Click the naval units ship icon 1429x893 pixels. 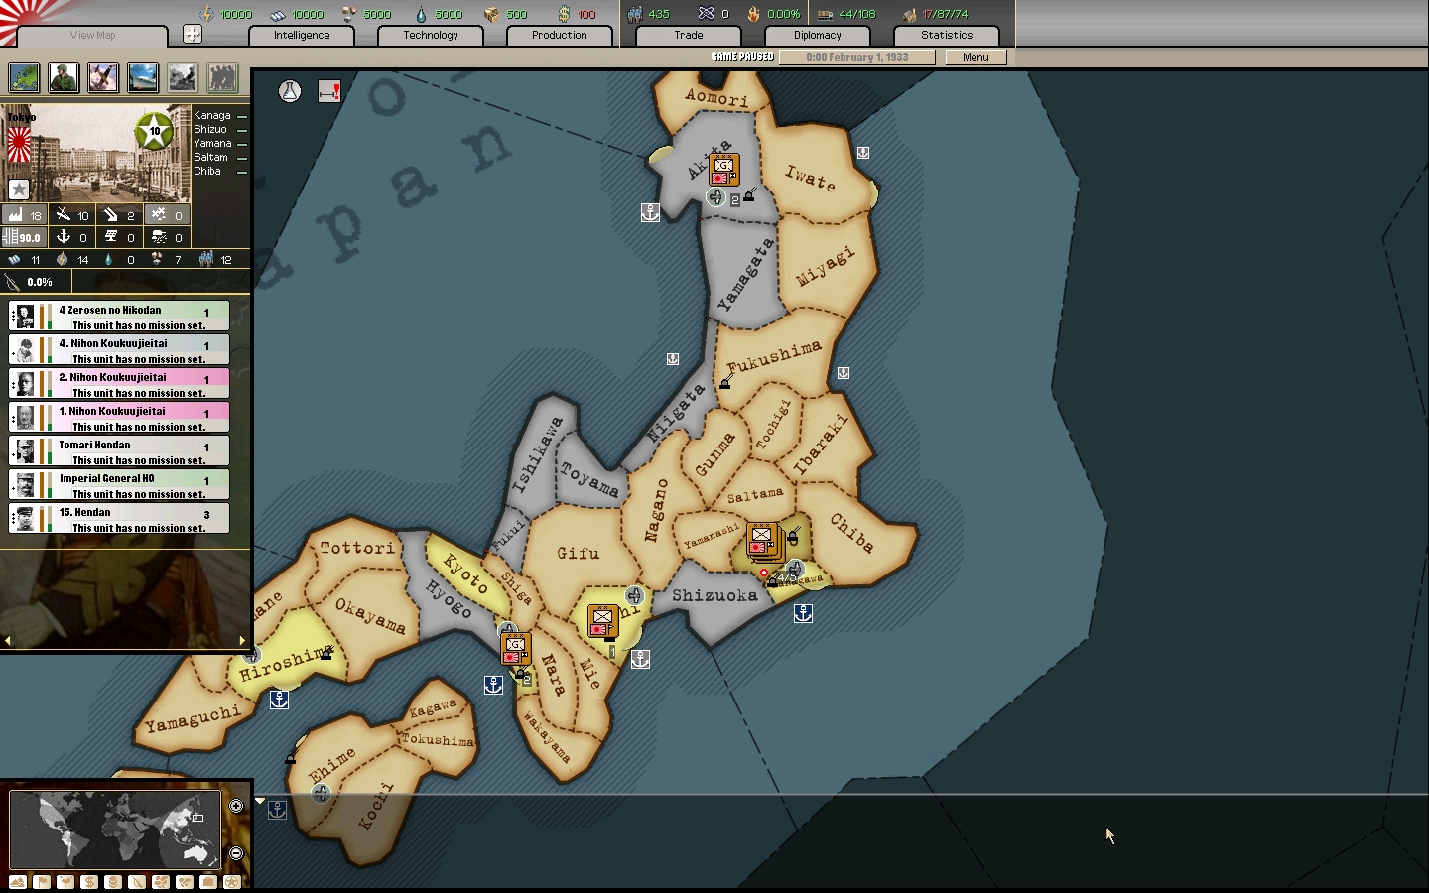click(143, 77)
